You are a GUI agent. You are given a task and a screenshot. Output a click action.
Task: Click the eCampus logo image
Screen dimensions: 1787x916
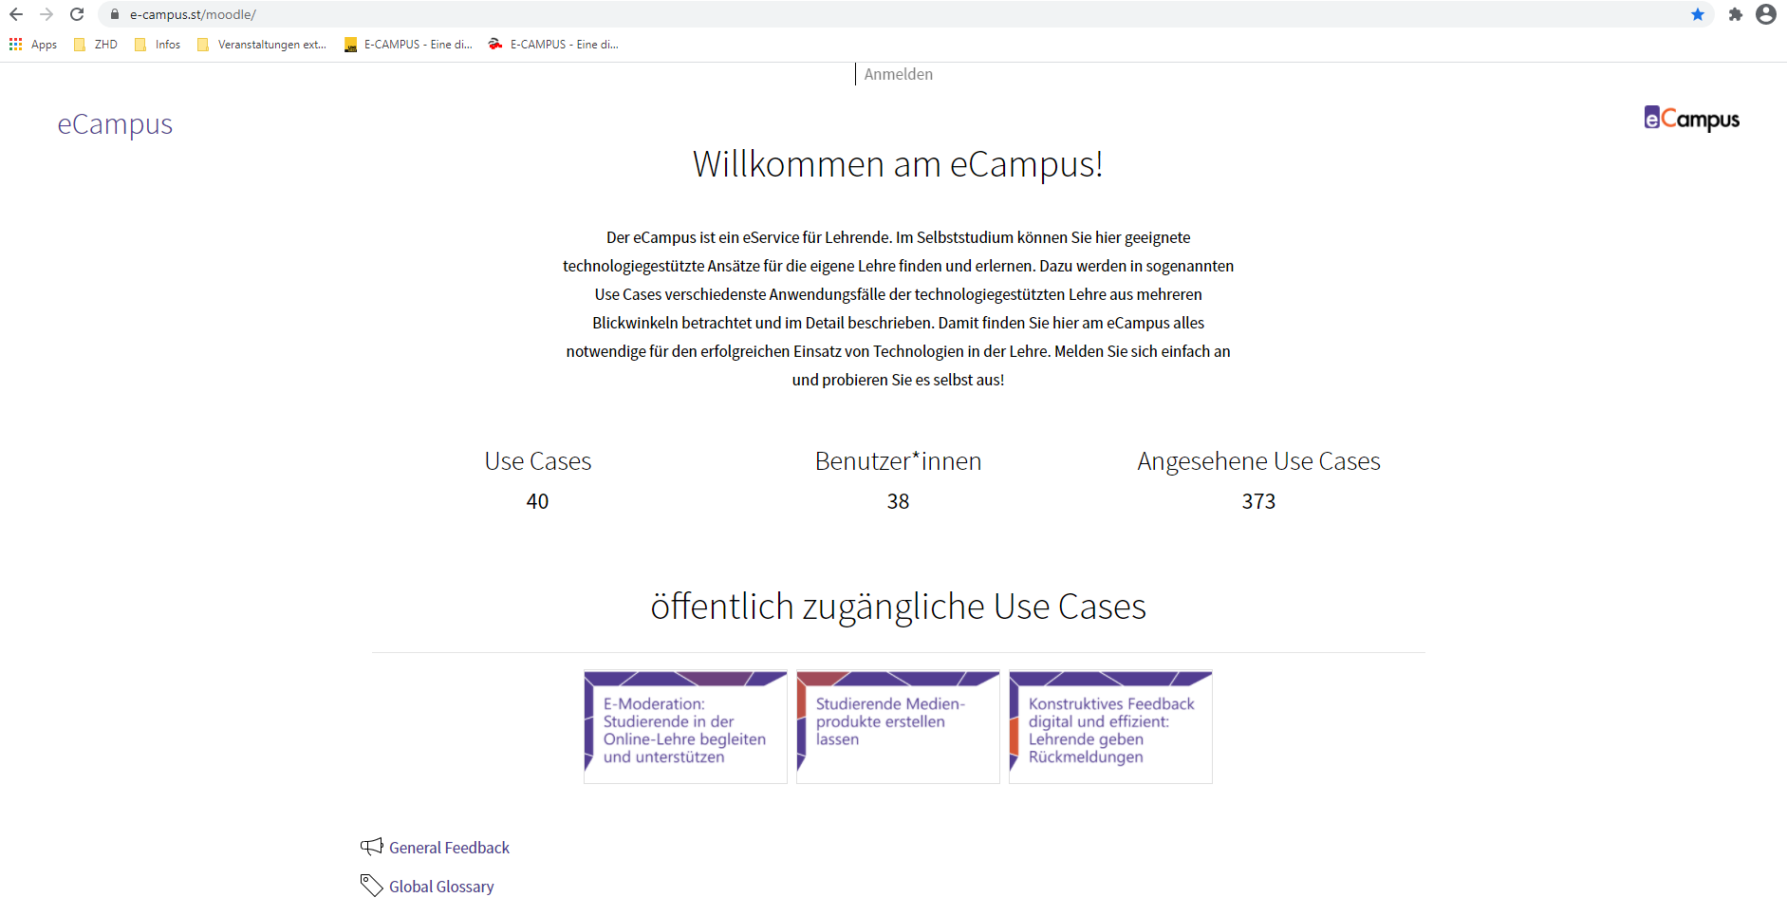[1691, 119]
